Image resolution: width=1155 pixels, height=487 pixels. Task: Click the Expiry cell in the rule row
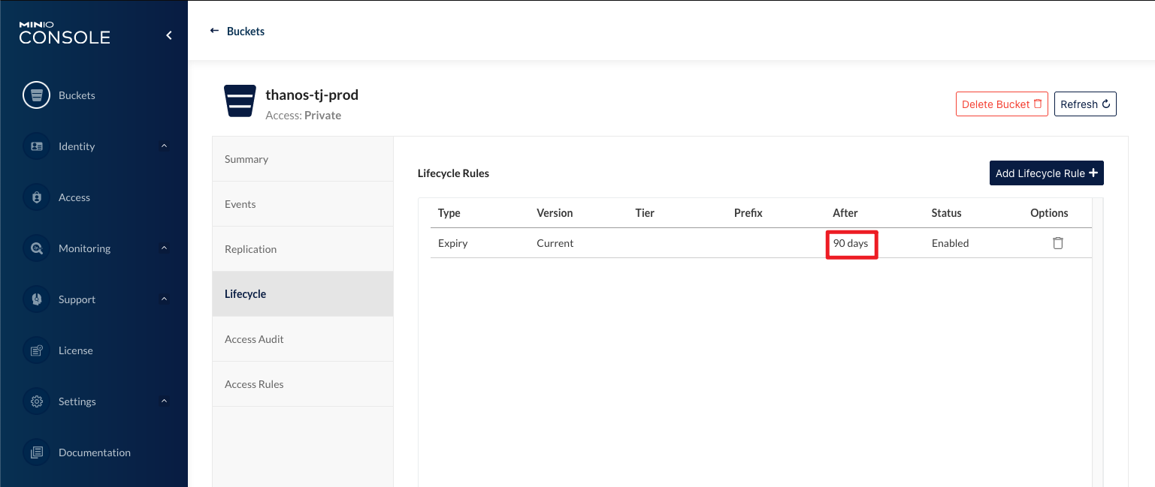pyautogui.click(x=453, y=243)
